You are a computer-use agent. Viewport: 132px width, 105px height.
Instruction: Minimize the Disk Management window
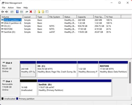[112, 3]
